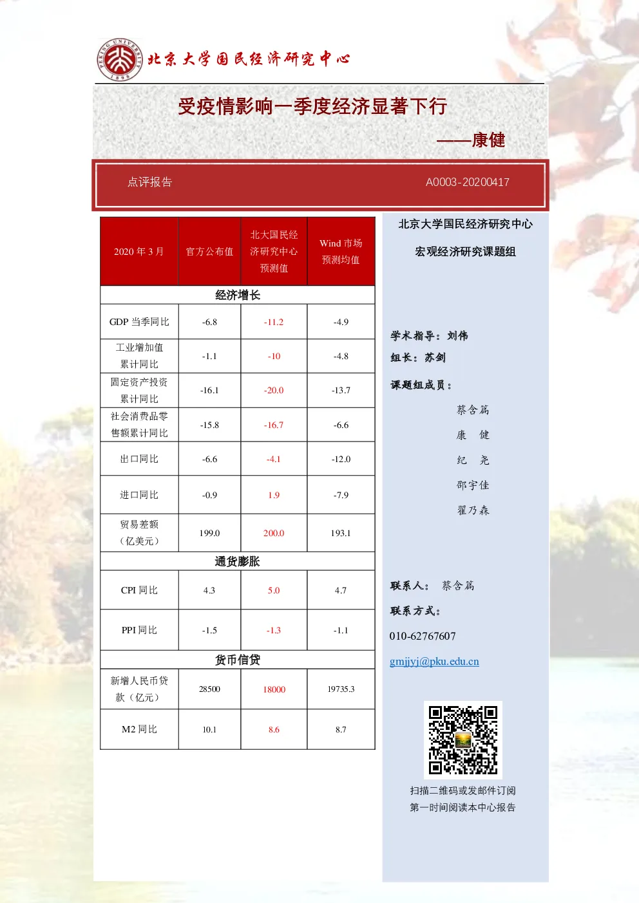The width and height of the screenshot is (639, 903).
Task: Select the red import forecast 1.9
Action: (x=274, y=495)
